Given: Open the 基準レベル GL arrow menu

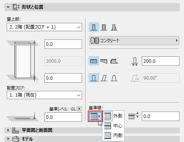Looking at the screenshot, I should pyautogui.click(x=79, y=109).
